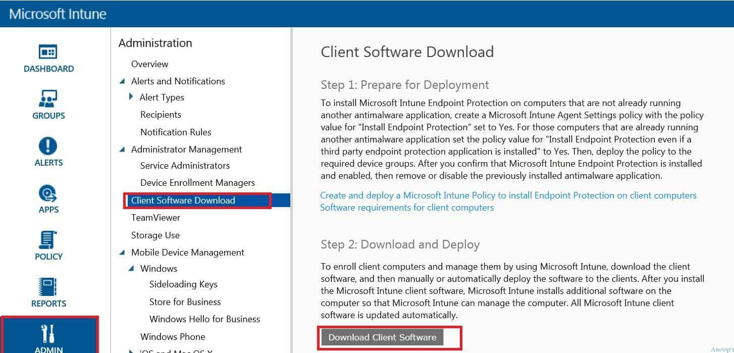Collapse the Mobile Device Management node
734x353 pixels.
point(122,253)
